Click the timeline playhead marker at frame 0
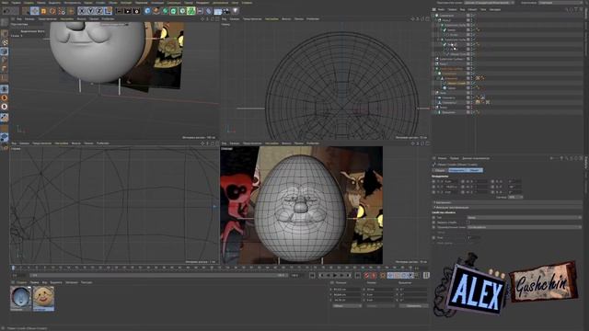 14,268
